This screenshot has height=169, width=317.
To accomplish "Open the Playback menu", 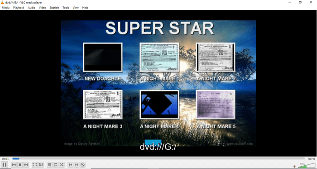I will (x=19, y=8).
